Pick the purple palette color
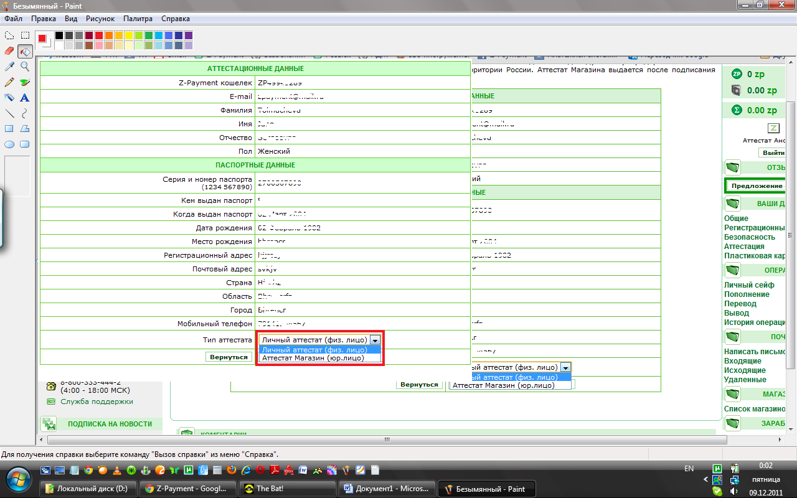Viewport: 797px width, 498px height. click(x=188, y=35)
